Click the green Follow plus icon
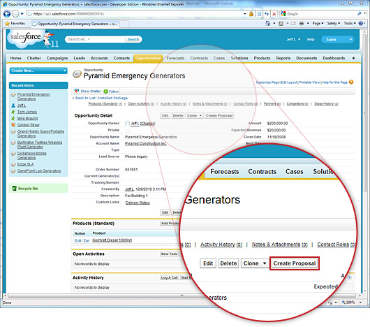Image resolution: width=370 pixels, height=327 pixels. click(105, 92)
